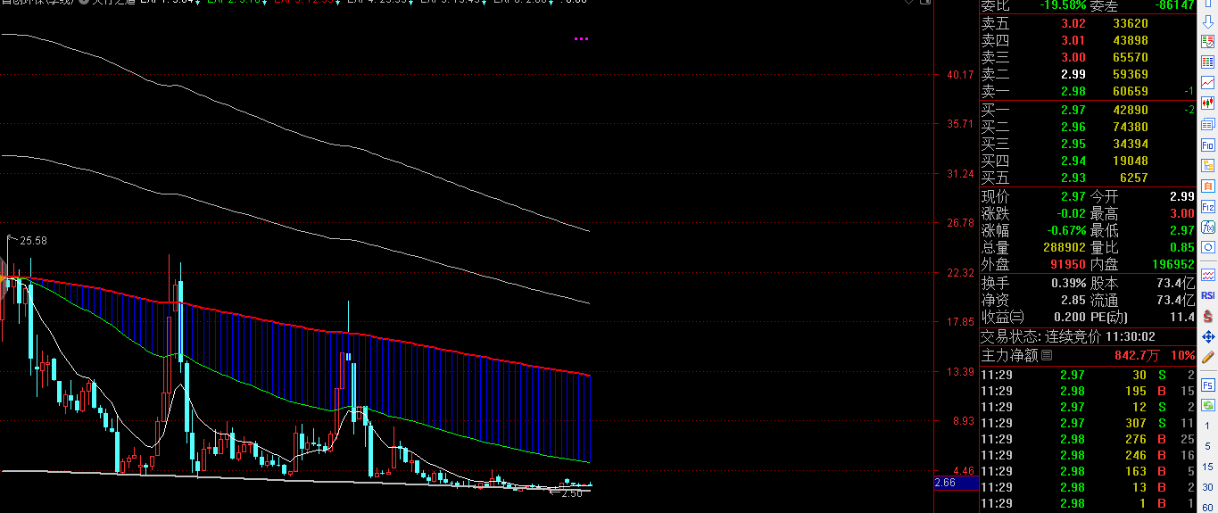This screenshot has height=513, width=1218.
Task: Click the orange document news icon
Action: pos(1208,186)
